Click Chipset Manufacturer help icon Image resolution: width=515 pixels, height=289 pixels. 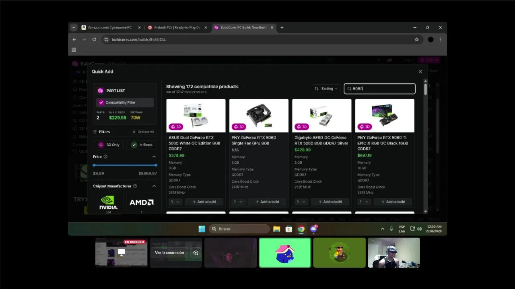pyautogui.click(x=135, y=186)
